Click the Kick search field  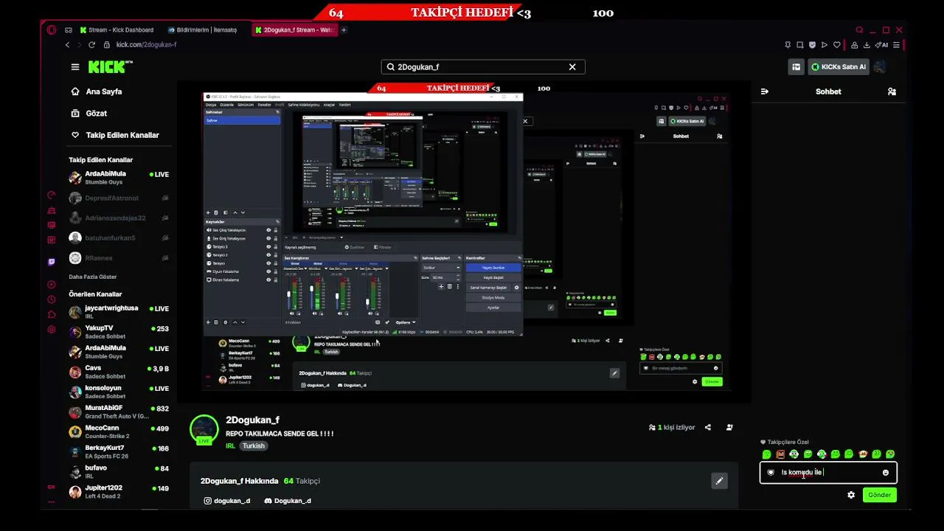483,67
